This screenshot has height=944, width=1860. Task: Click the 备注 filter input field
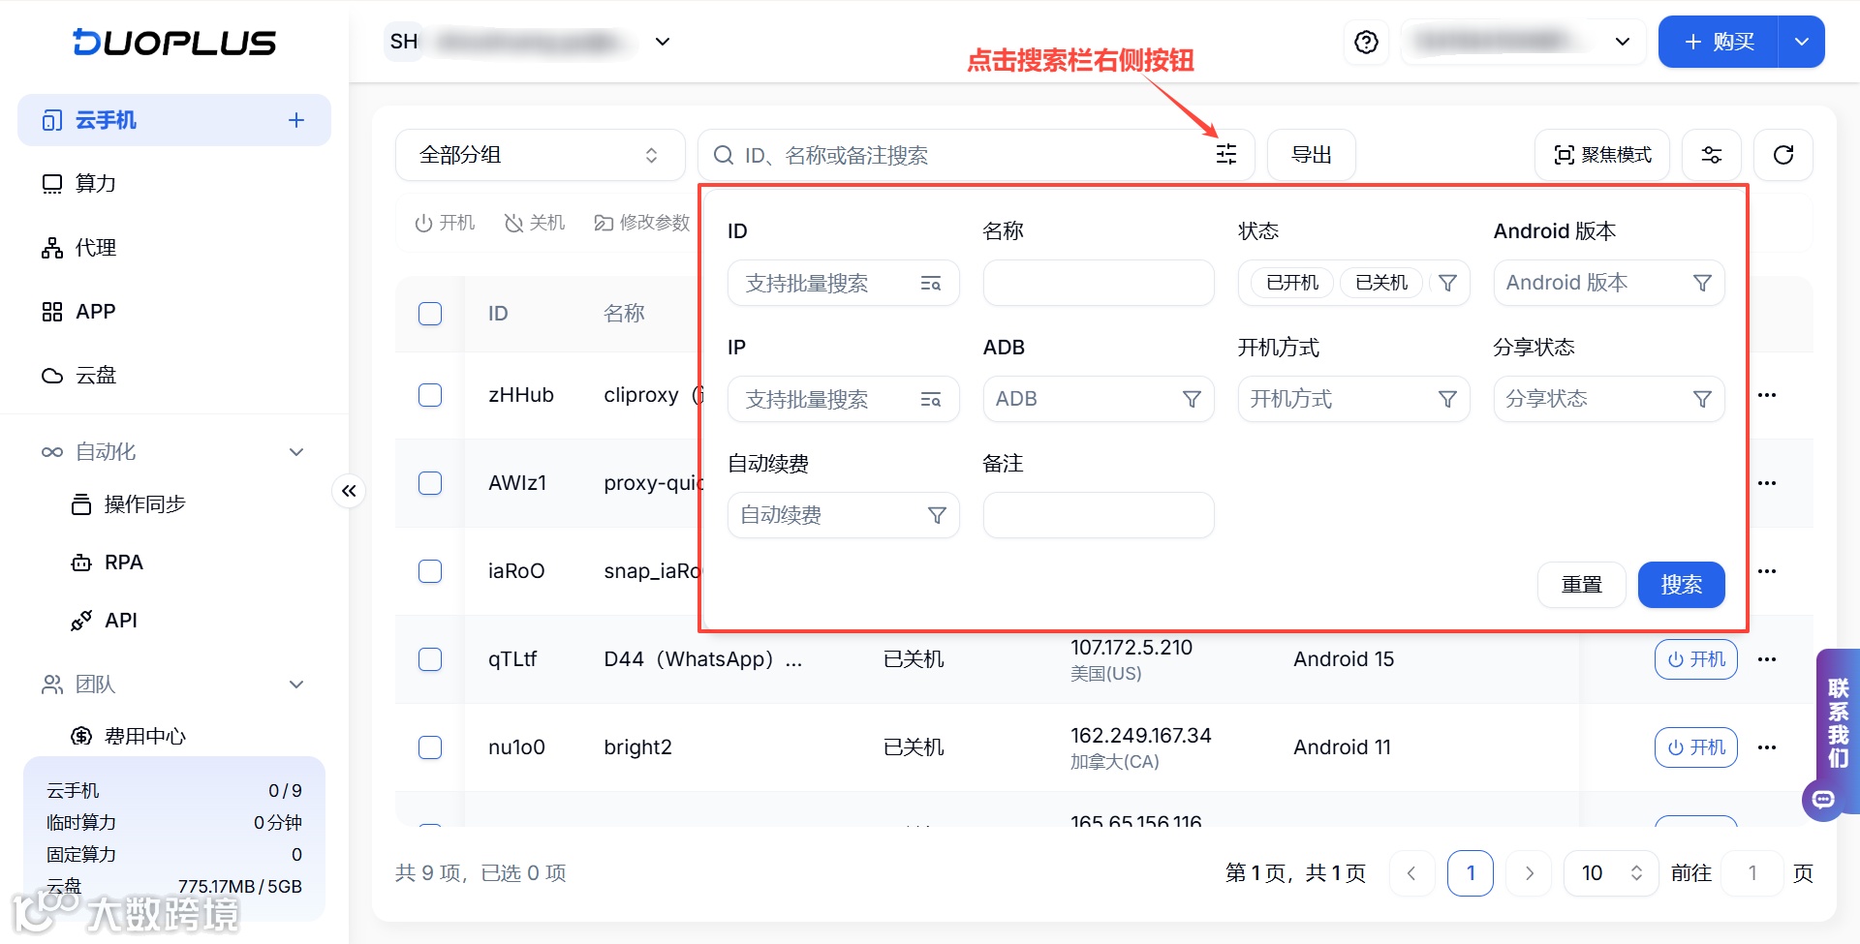pyautogui.click(x=1099, y=515)
